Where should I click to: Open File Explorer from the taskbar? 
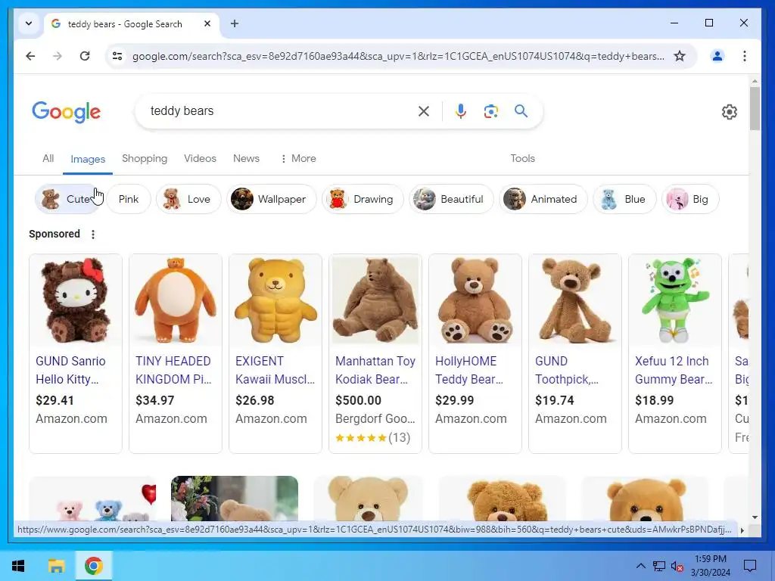(56, 566)
